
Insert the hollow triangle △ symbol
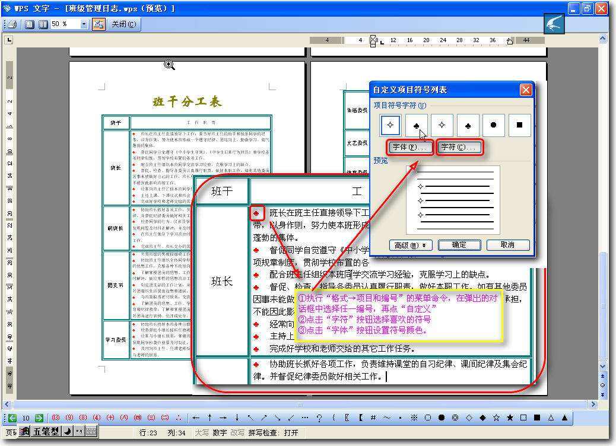pyautogui.click(x=551, y=418)
